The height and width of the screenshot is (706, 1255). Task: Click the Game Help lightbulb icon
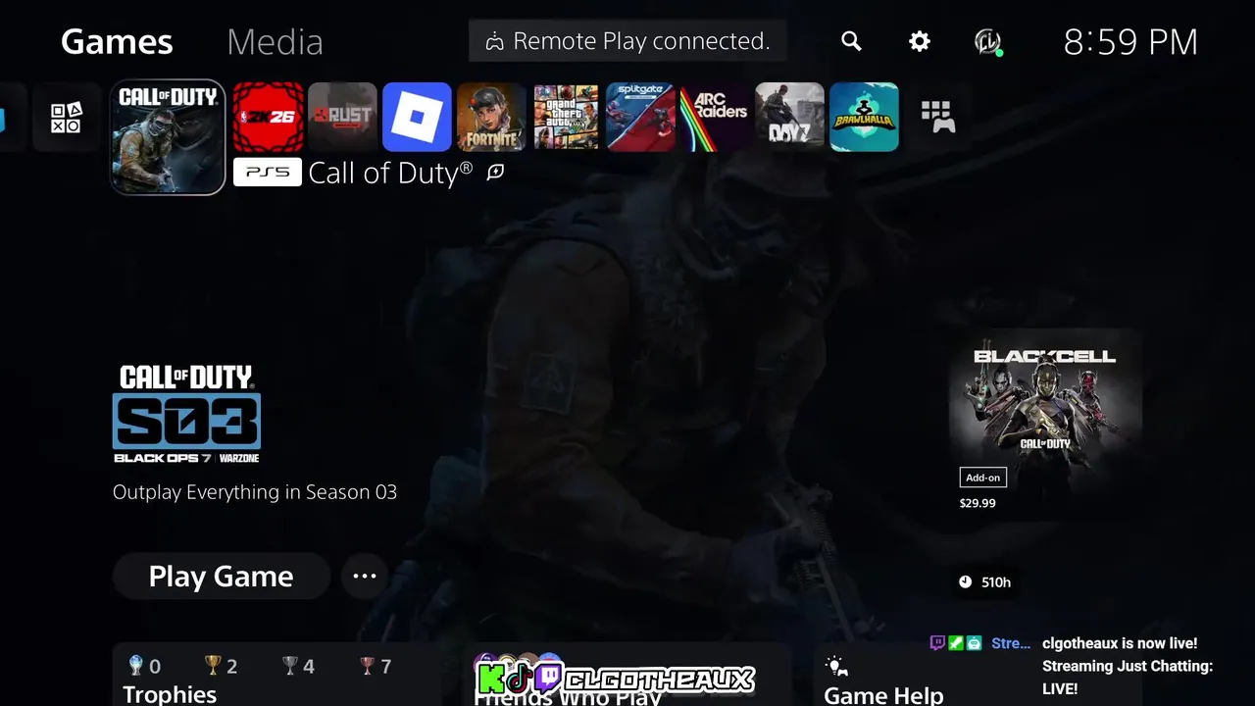(x=836, y=667)
